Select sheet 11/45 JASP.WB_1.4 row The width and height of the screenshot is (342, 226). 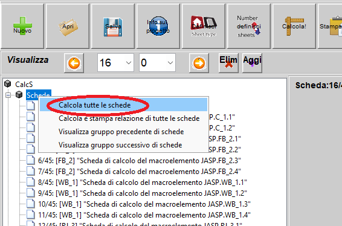144,215
